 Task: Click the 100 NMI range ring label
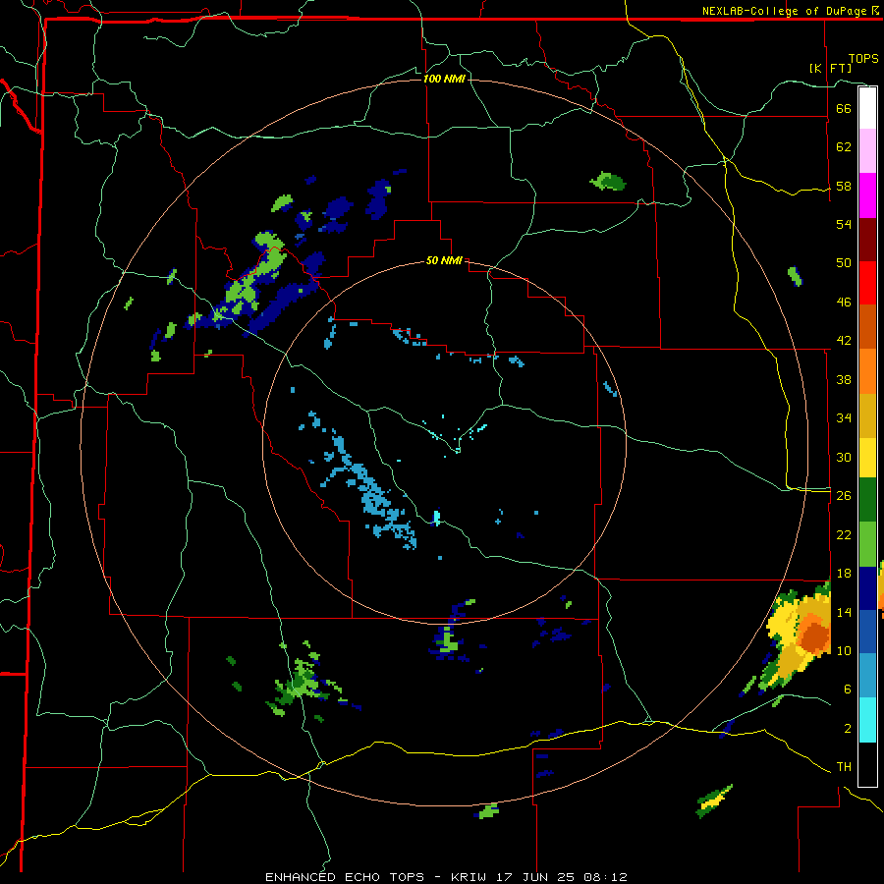pyautogui.click(x=444, y=79)
